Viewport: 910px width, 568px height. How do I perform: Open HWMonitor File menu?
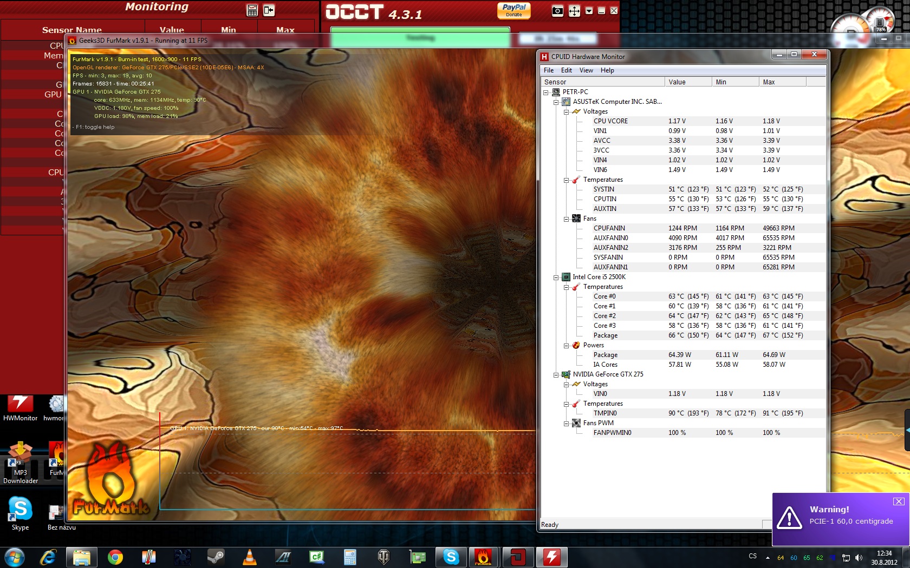coord(549,70)
